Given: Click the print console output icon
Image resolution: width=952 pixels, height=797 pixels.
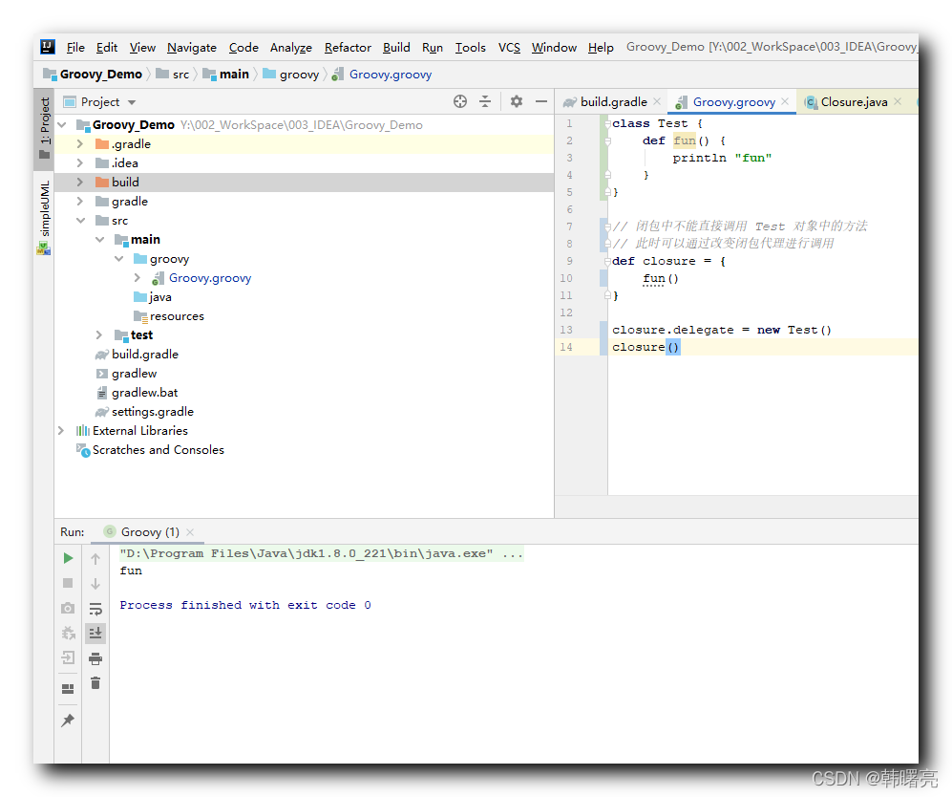Looking at the screenshot, I should coord(95,658).
